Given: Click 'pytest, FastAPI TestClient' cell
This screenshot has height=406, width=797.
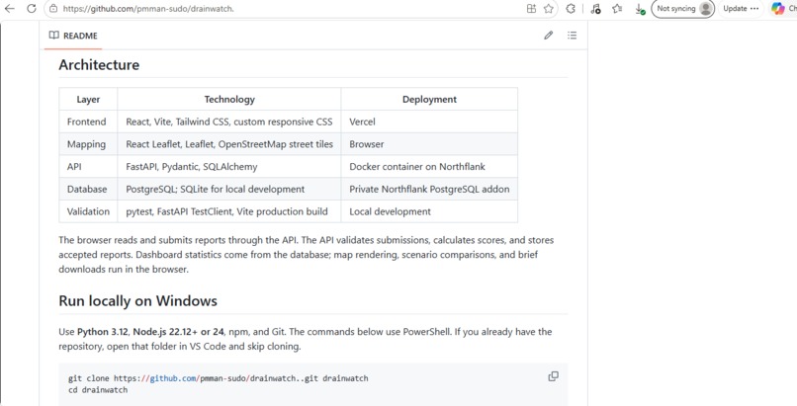Looking at the screenshot, I should coord(229,211).
